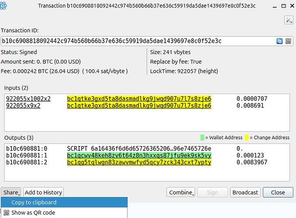Click the yellow Change Address legend swatch
This screenshot has height=218, width=296.
pyautogui.click(x=247, y=137)
